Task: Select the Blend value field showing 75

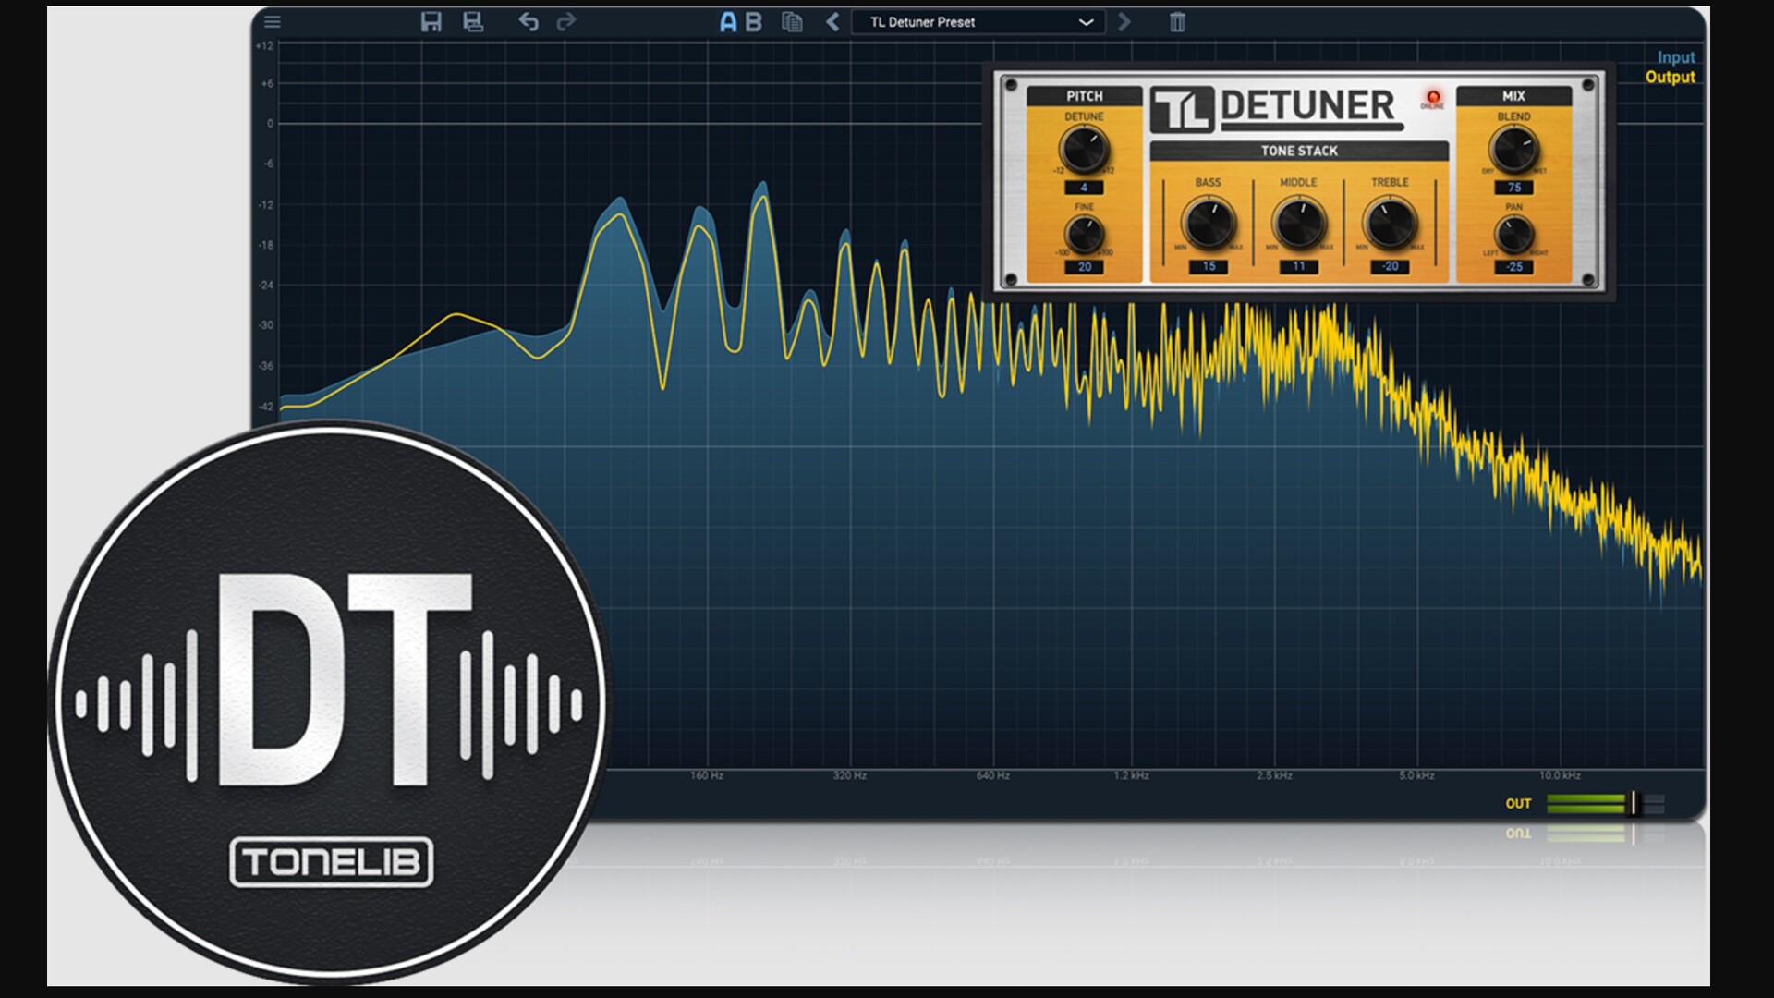Action: (1513, 188)
